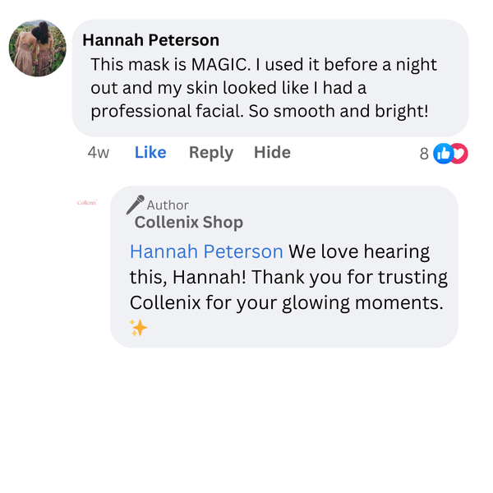Click the microphone Author icon

click(135, 205)
